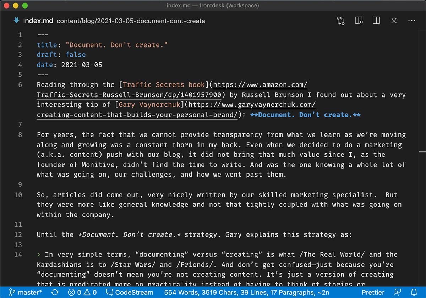Click the breadcrumb path content/blog/2021-03-05-document-dont-create
Viewport: 426px width, 298px height.
coord(131,21)
